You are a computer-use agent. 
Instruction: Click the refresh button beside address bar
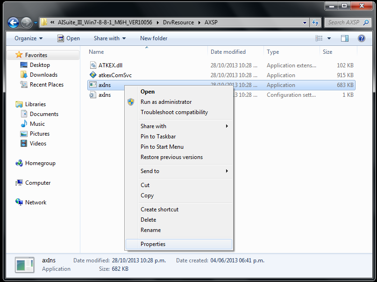(315, 22)
